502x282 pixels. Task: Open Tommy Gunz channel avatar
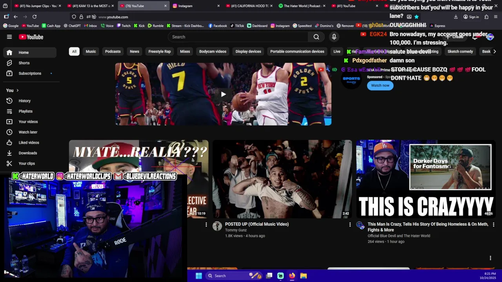coord(217,226)
